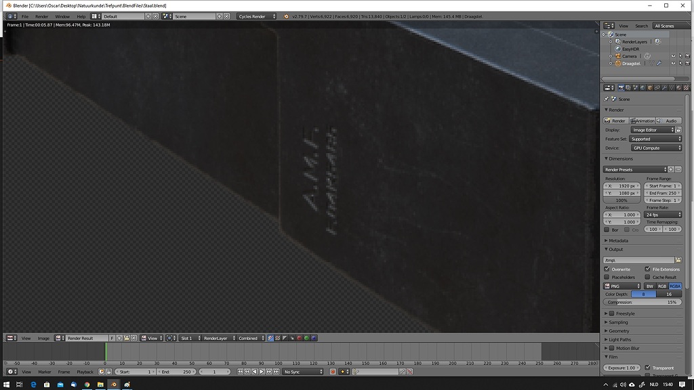Open the Mesh Data properties tab icon
The height and width of the screenshot is (390, 694).
click(x=672, y=87)
